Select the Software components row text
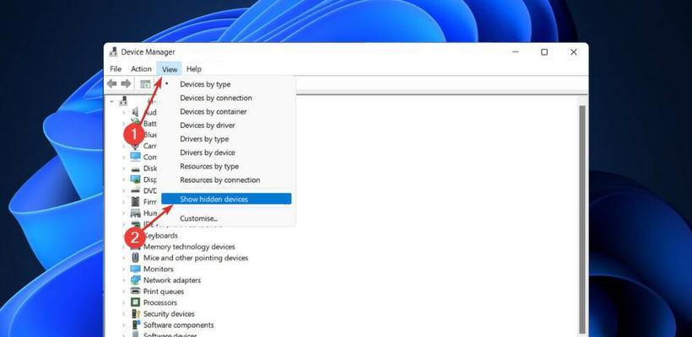The width and height of the screenshot is (692, 337). coord(178,325)
